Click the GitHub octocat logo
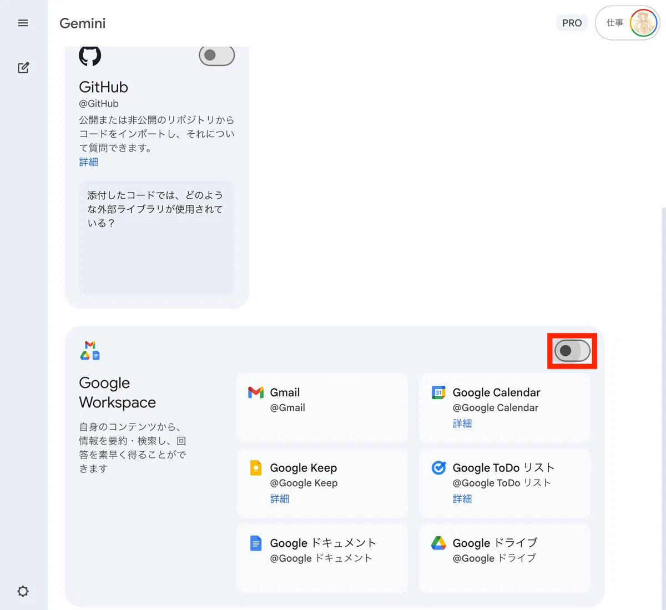Viewport: 666px width, 610px height. click(x=90, y=56)
